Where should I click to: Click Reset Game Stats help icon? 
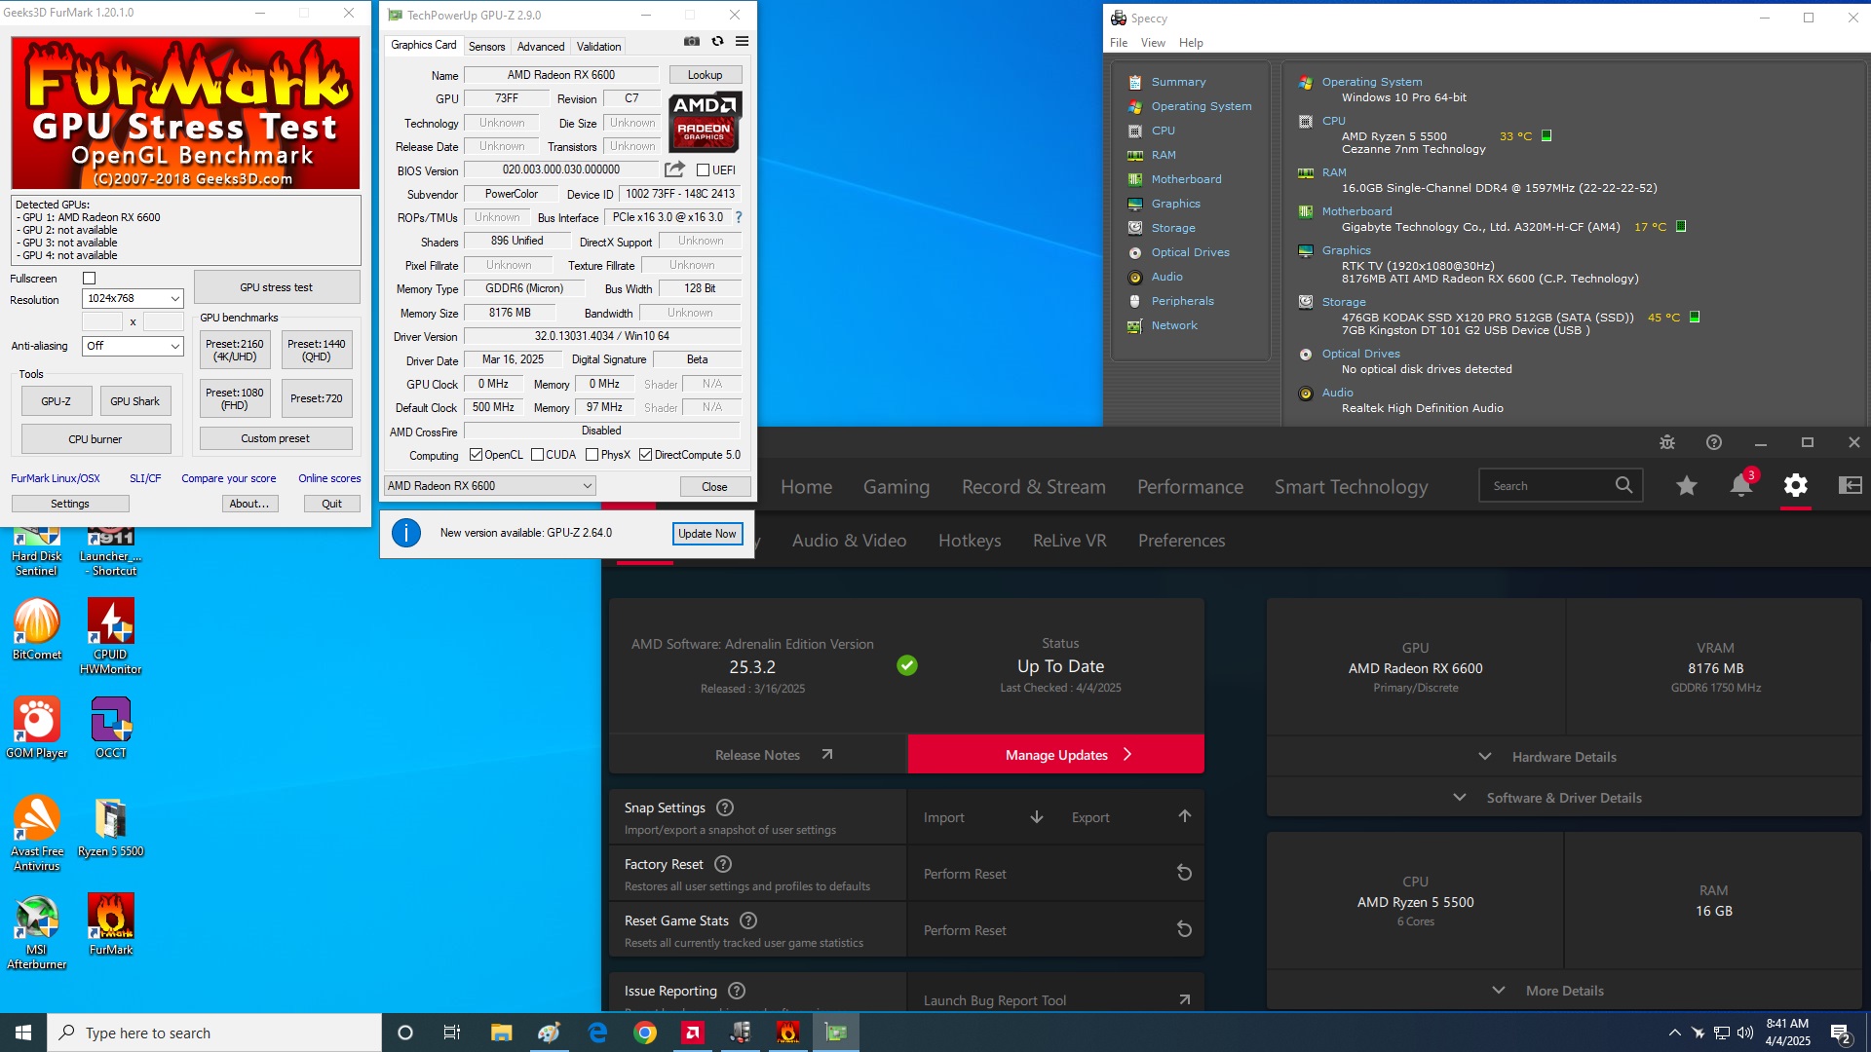(x=748, y=920)
